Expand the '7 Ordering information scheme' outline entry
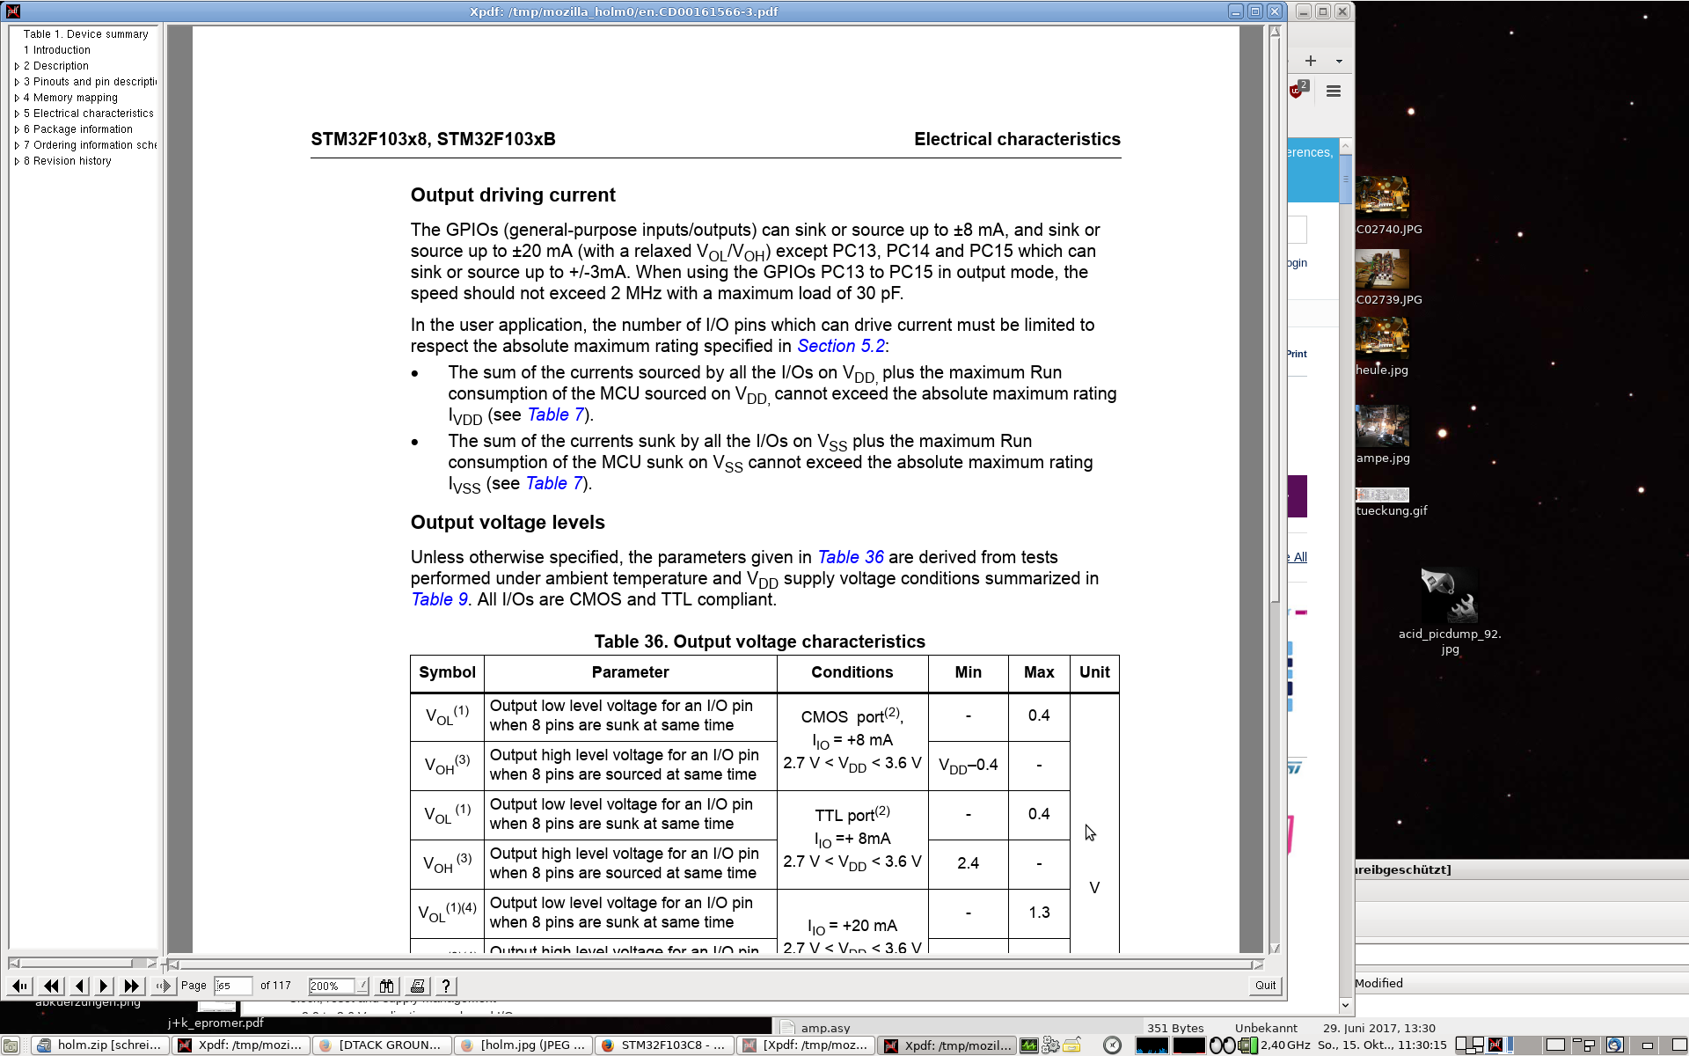This screenshot has width=1689, height=1056. 17,145
